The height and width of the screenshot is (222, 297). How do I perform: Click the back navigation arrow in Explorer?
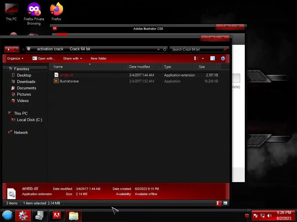(x=8, y=49)
